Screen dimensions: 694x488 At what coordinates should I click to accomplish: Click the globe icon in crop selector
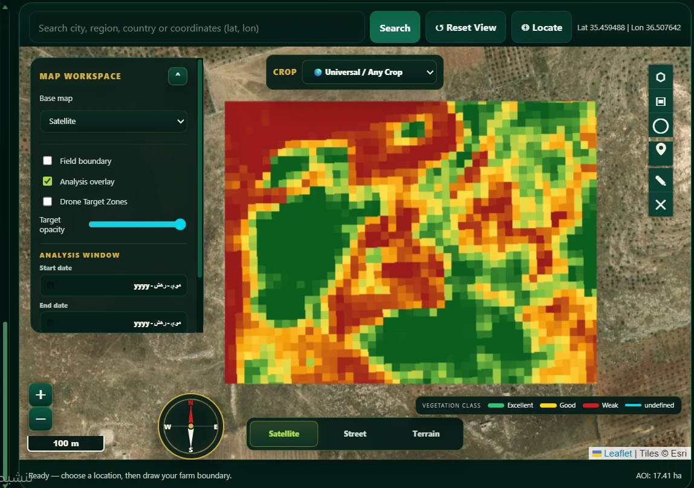tap(318, 72)
